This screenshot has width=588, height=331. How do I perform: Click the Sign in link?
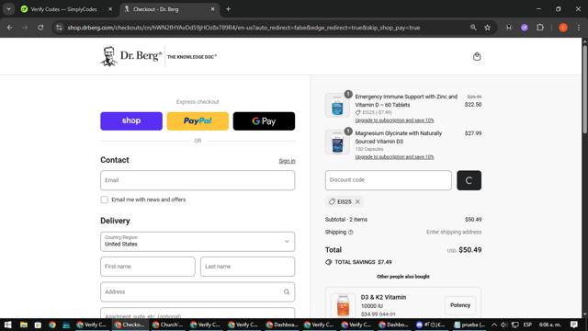coord(287,161)
